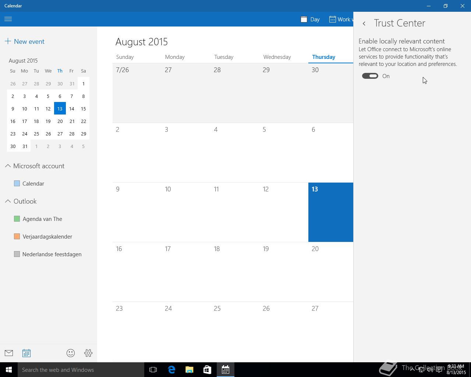Image resolution: width=471 pixels, height=377 pixels.
Task: Select day 9 in the mini calendar
Action: point(13,109)
